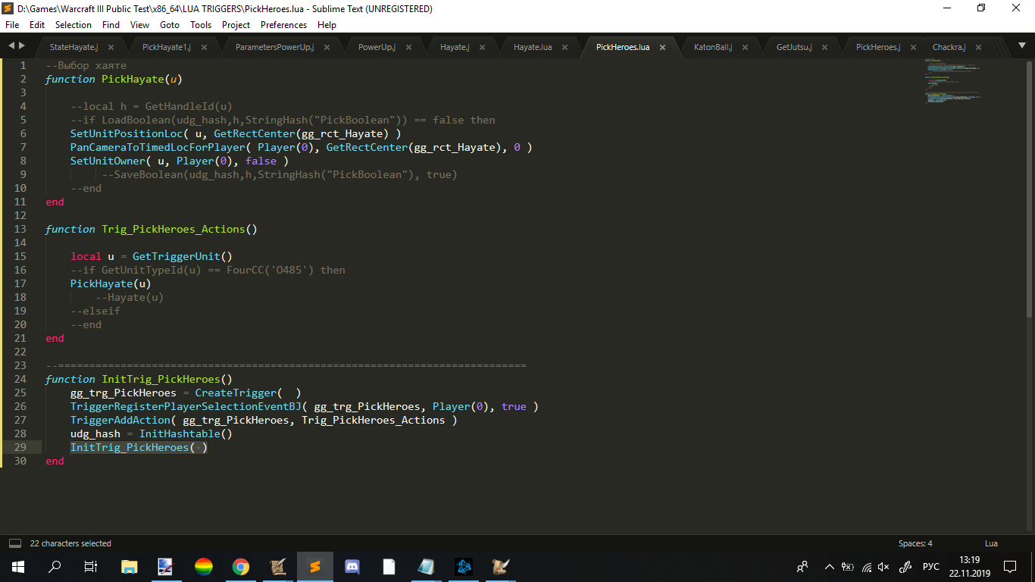Close the PickHeroes.lua tab

(x=662, y=47)
